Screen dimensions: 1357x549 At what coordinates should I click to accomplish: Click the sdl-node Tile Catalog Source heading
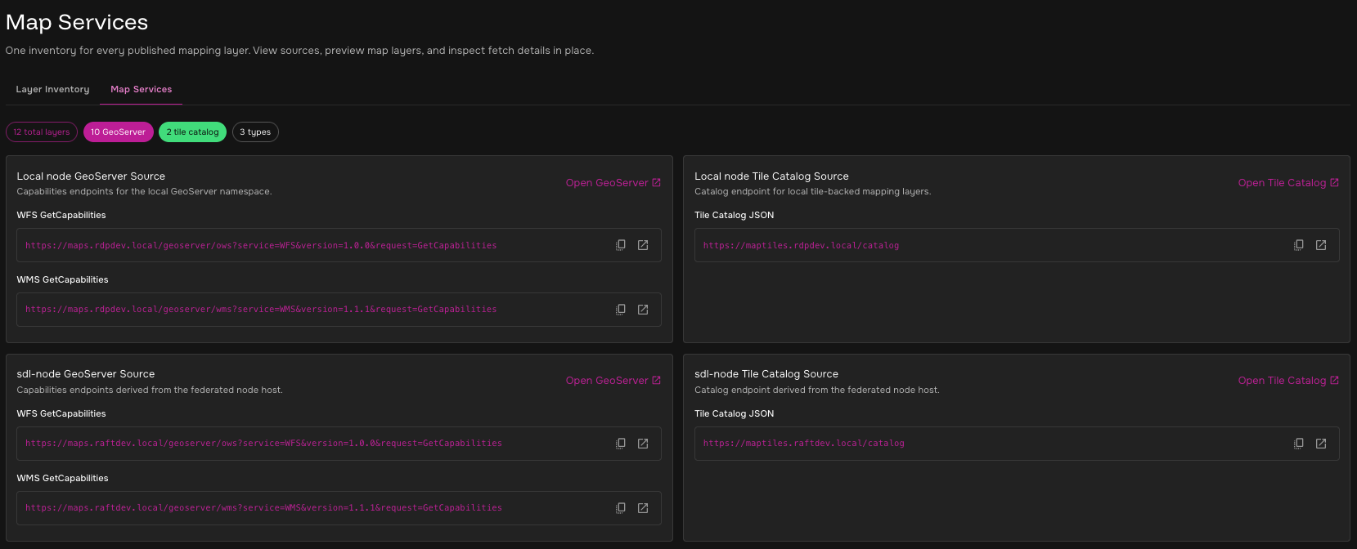coord(766,373)
